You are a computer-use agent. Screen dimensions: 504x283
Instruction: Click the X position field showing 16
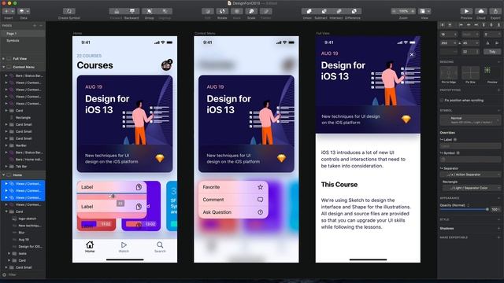pos(448,35)
